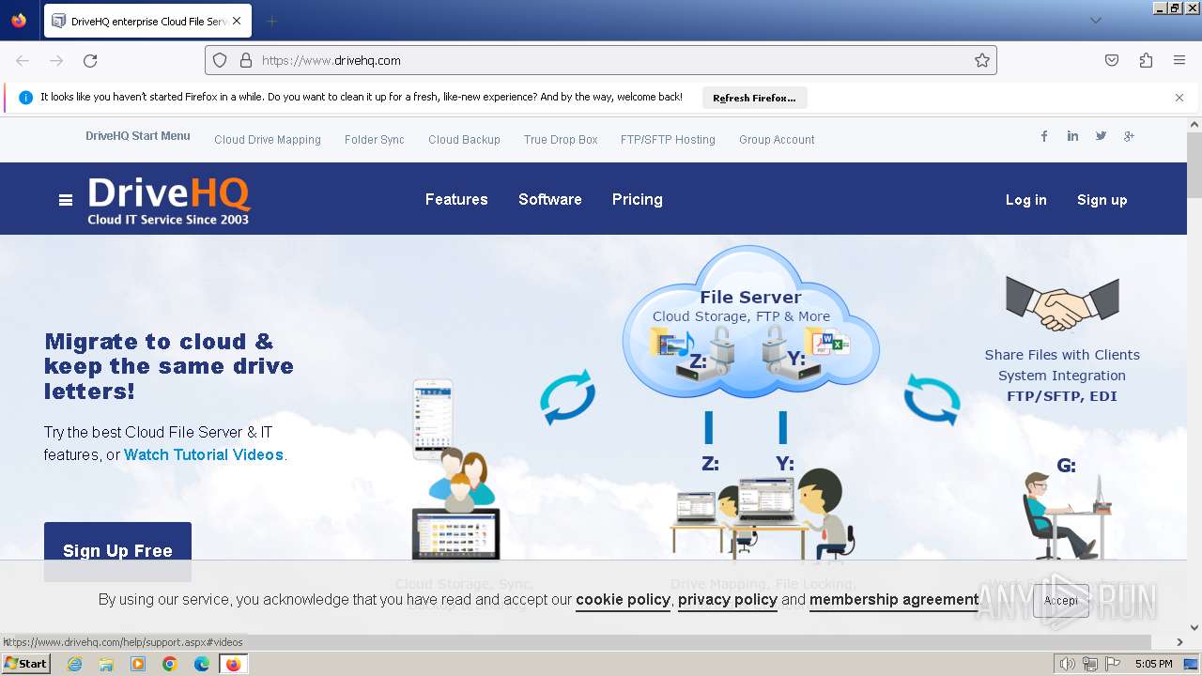Open Watch Tutorial Videos link
The height and width of the screenshot is (676, 1202).
point(204,454)
